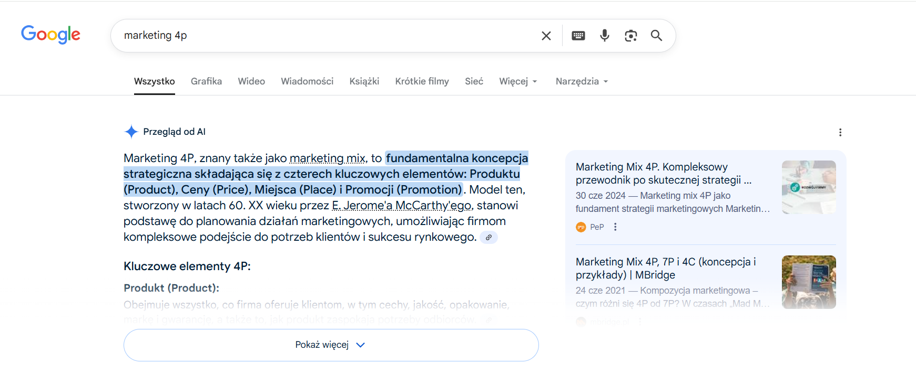This screenshot has height=374, width=916.
Task: Start voice search with the microphone icon
Action: tap(605, 35)
